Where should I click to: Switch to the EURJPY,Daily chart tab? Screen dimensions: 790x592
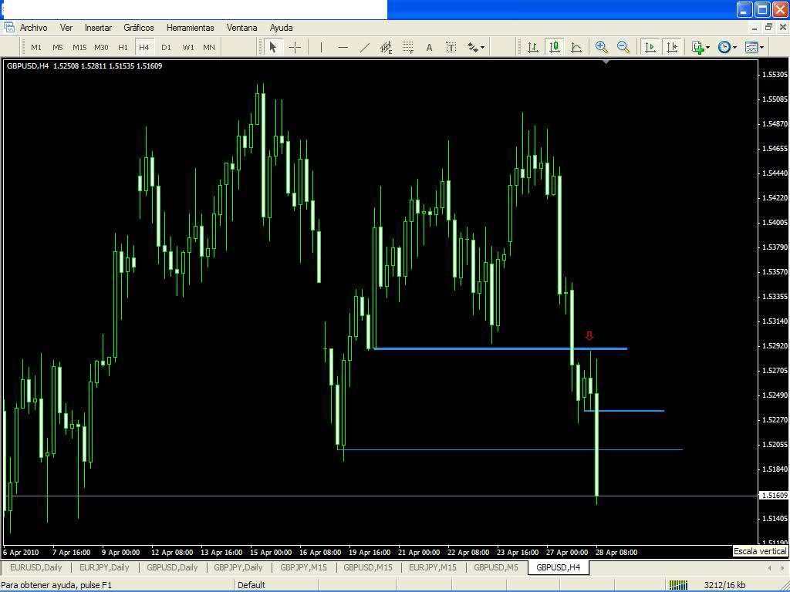(x=104, y=567)
